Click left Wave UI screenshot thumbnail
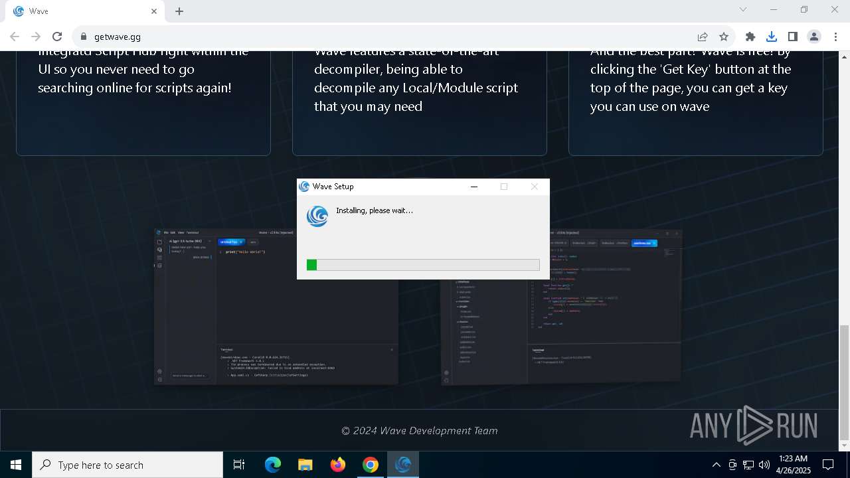 pos(276,307)
